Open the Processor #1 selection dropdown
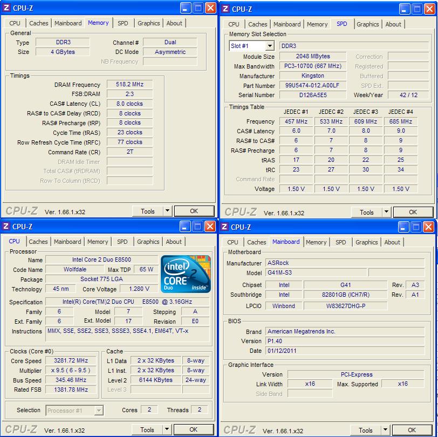Image resolution: width=438 pixels, height=437 pixels. click(99, 411)
